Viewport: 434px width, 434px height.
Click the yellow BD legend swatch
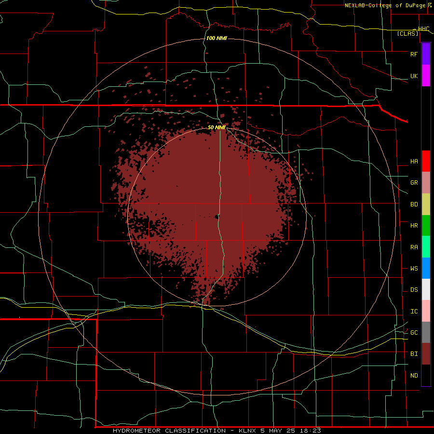pos(426,204)
